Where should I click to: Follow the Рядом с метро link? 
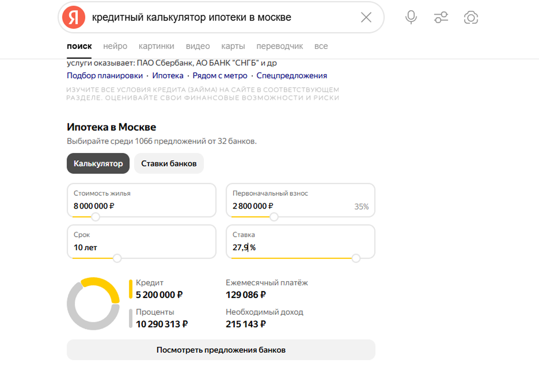point(220,76)
